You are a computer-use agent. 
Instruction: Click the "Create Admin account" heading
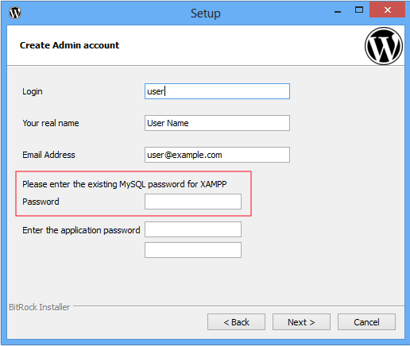click(x=70, y=45)
